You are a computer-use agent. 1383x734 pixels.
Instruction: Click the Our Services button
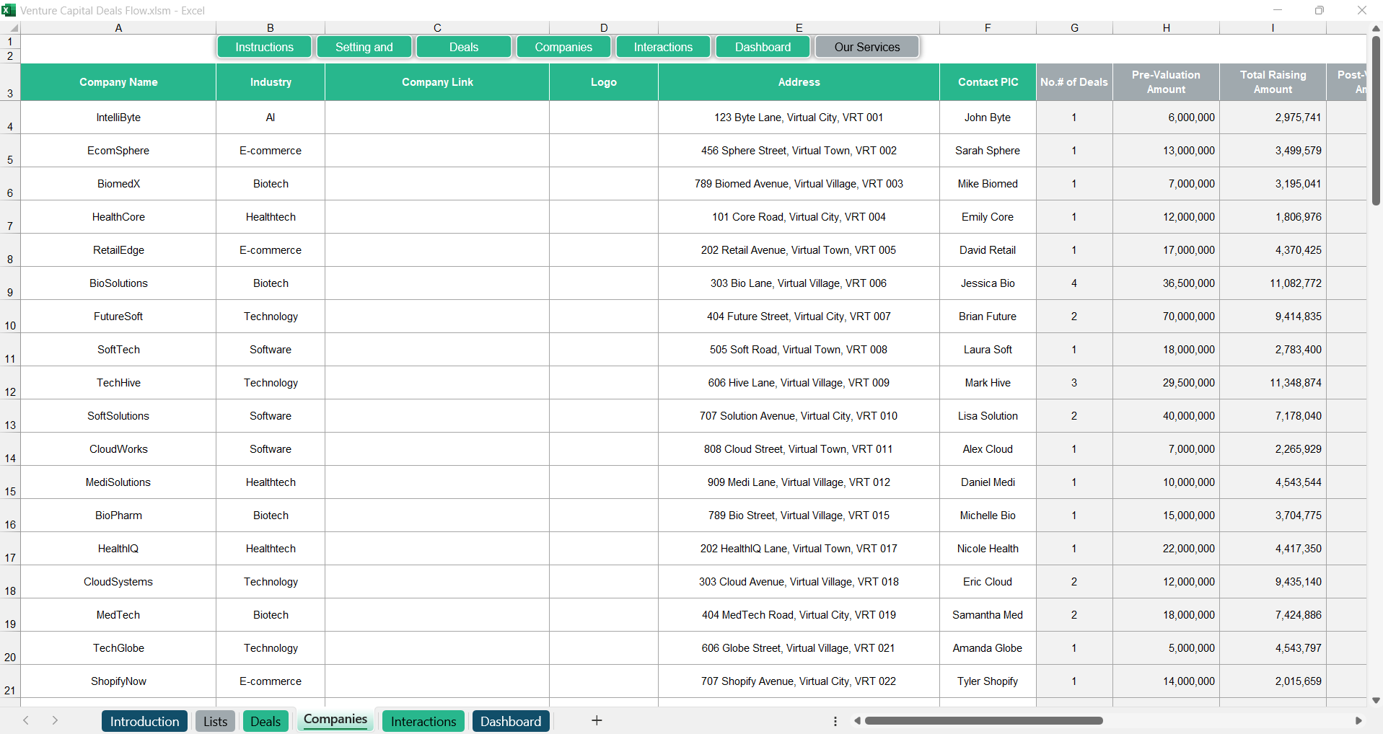(866, 46)
